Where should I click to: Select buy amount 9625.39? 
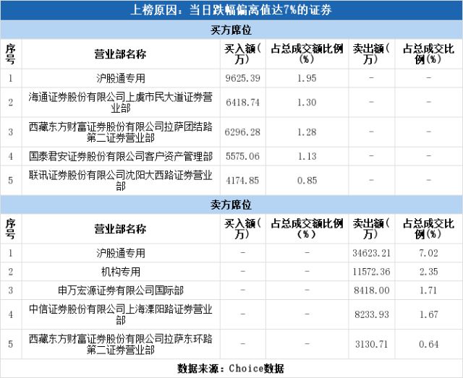(243, 78)
